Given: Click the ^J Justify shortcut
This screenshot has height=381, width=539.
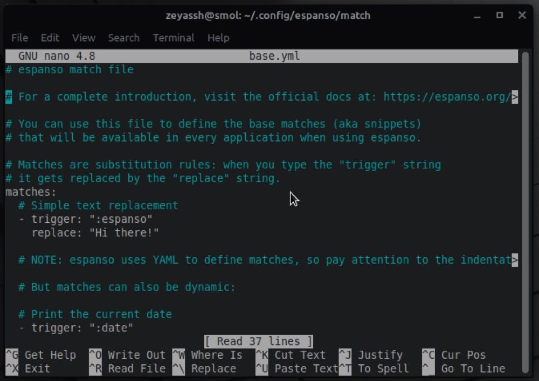Looking at the screenshot, I should click(x=371, y=355).
